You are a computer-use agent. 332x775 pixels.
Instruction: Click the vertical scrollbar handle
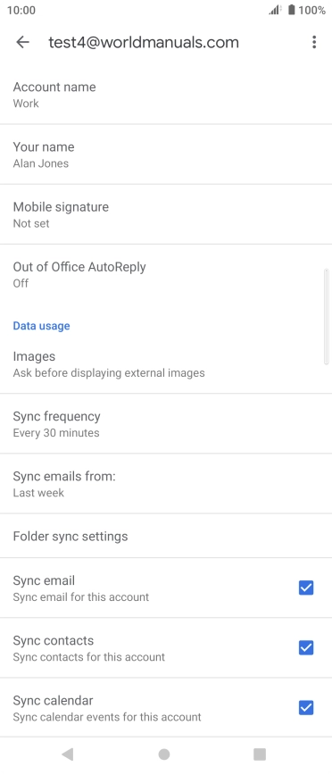pos(326,316)
